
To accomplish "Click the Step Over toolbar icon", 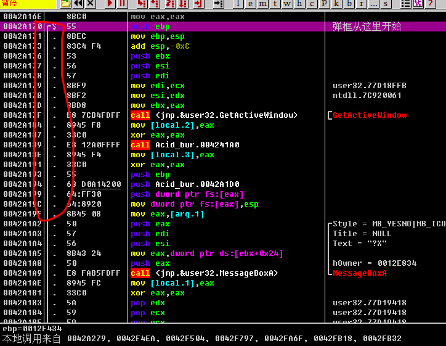I will coord(155,4).
